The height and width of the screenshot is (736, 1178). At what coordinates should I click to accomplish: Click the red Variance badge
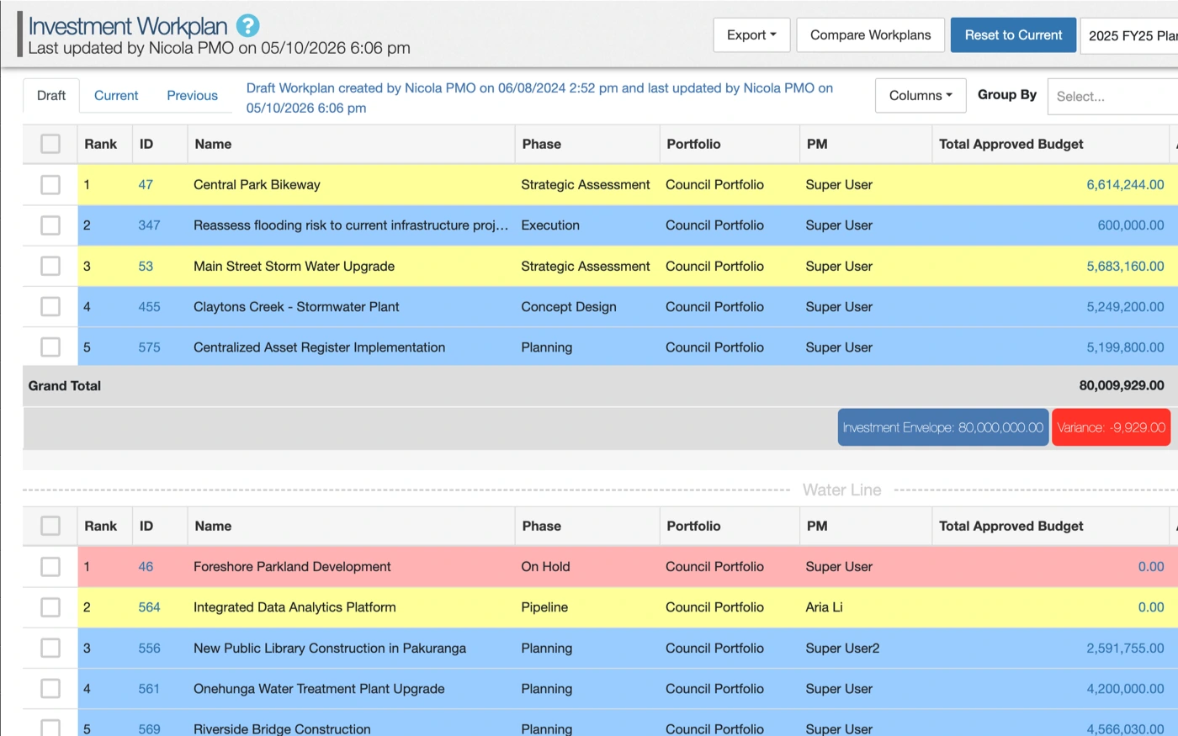click(1111, 427)
